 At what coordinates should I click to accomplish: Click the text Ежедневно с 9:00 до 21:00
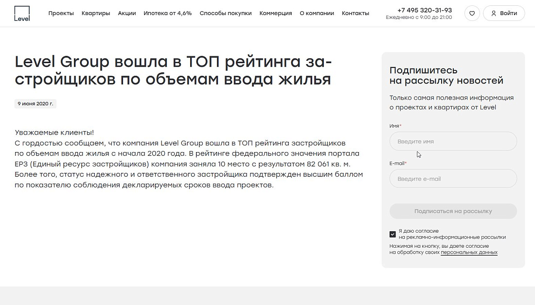[x=419, y=17]
